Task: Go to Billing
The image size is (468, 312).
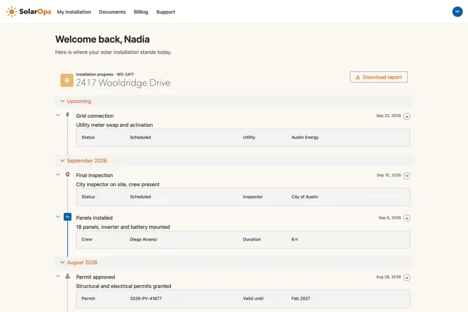Action: [141, 12]
